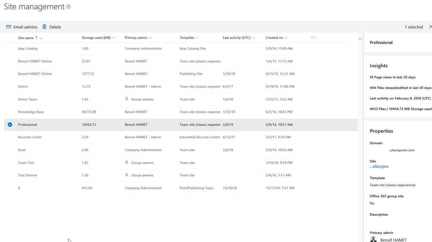
Task: Open the ...sites/pro site link
Action: click(379, 167)
